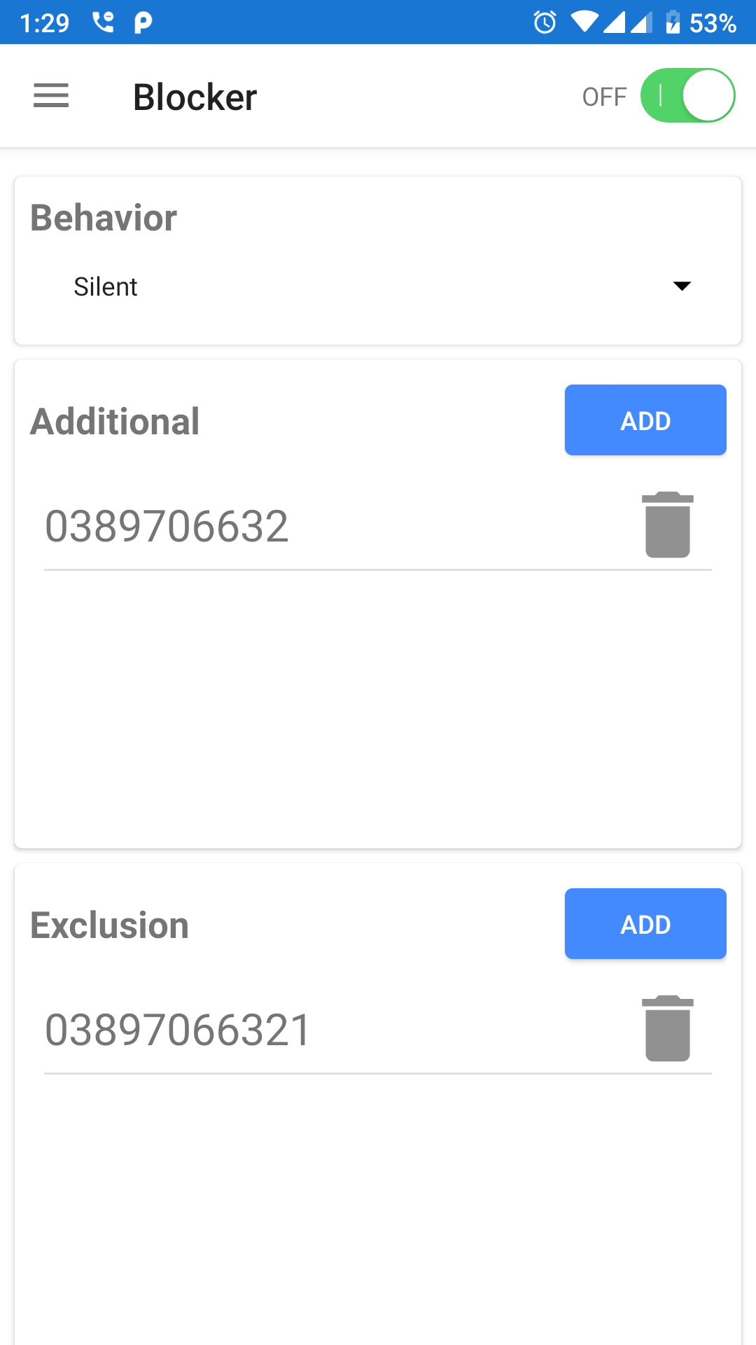756x1345 pixels.
Task: Tap the Wi-Fi signal icon
Action: [584, 22]
